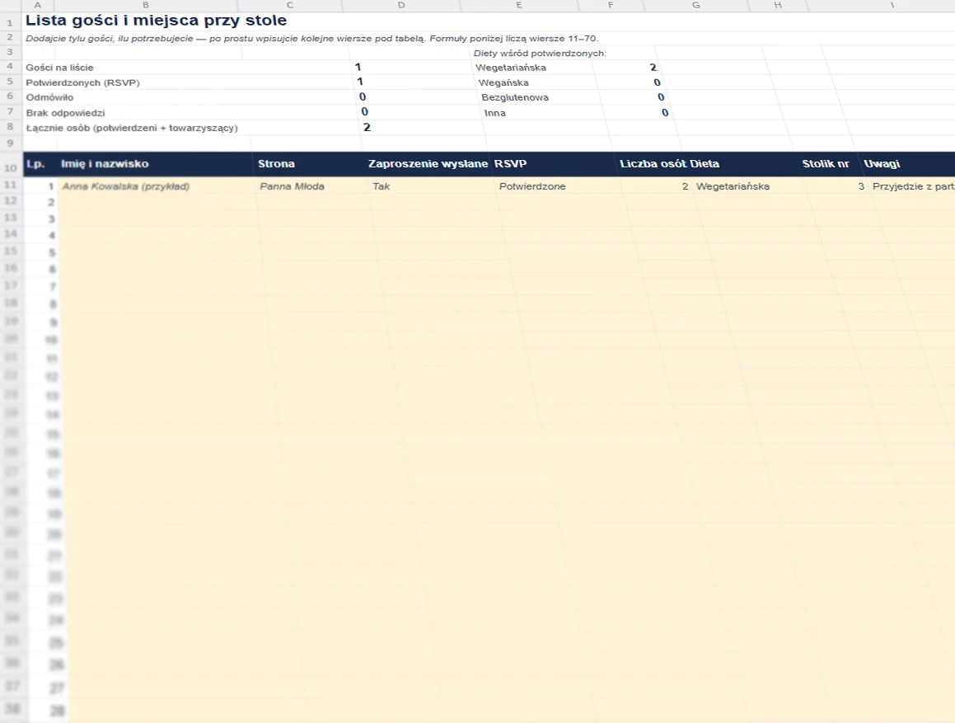Select column B header
This screenshot has height=723, width=955.
[x=146, y=5]
